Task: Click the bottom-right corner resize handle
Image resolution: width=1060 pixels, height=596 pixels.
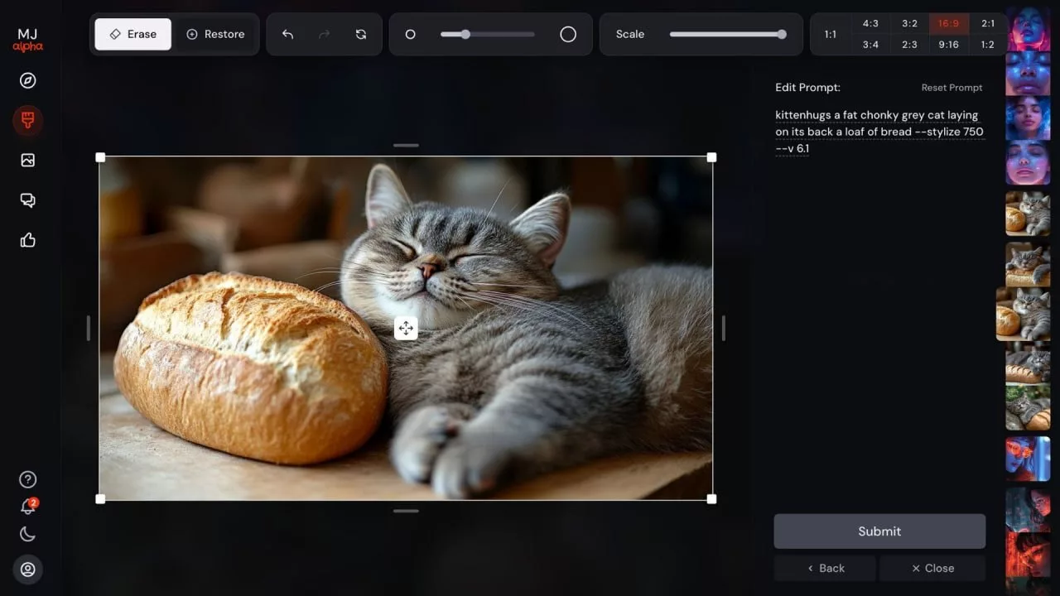Action: [711, 499]
